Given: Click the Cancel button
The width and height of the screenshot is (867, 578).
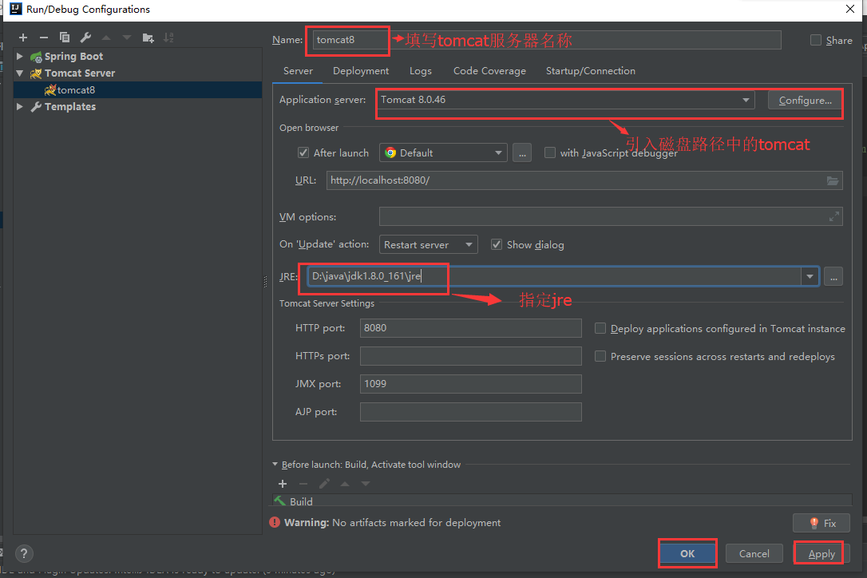Looking at the screenshot, I should pyautogui.click(x=754, y=554).
